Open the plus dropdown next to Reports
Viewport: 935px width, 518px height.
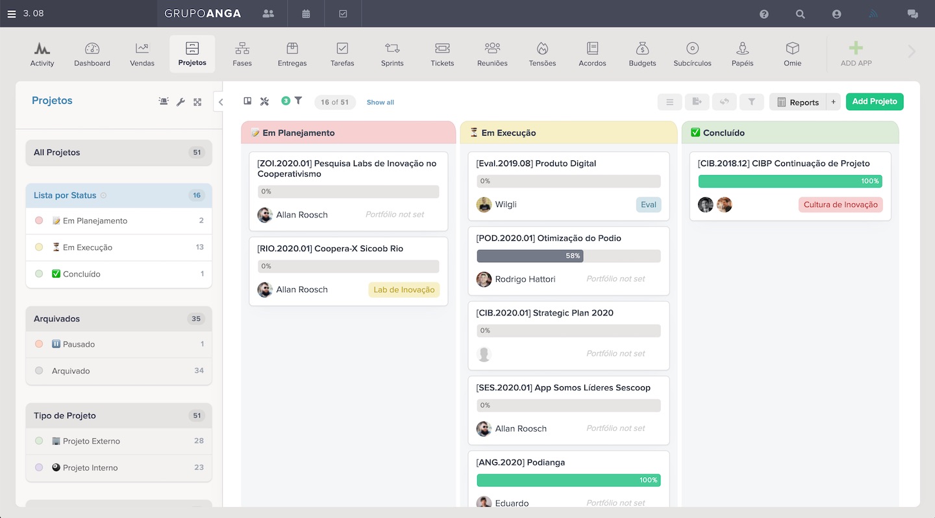click(834, 102)
